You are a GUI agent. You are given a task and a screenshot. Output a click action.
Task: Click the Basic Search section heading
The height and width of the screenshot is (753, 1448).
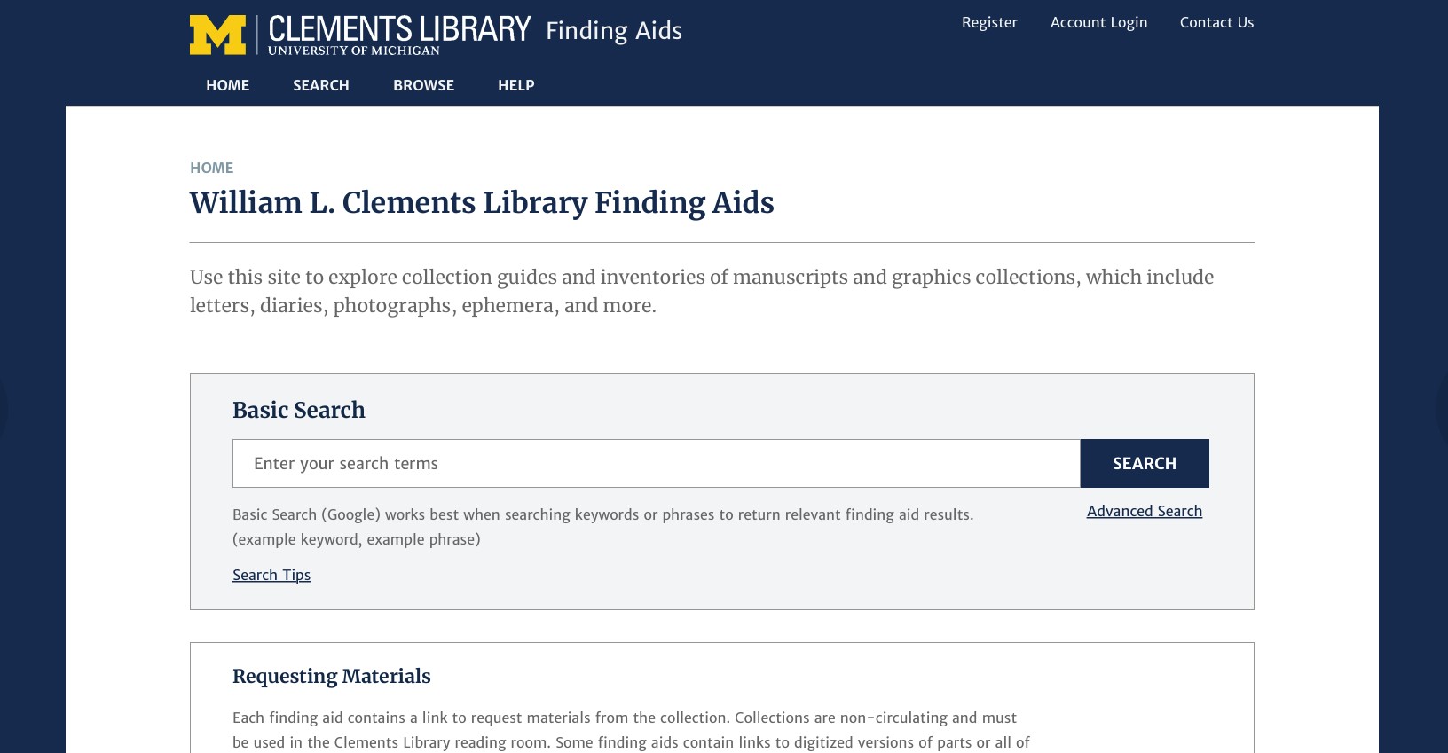pos(299,410)
